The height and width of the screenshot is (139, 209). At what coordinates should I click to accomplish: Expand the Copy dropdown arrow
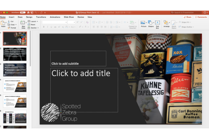tap(16, 25)
